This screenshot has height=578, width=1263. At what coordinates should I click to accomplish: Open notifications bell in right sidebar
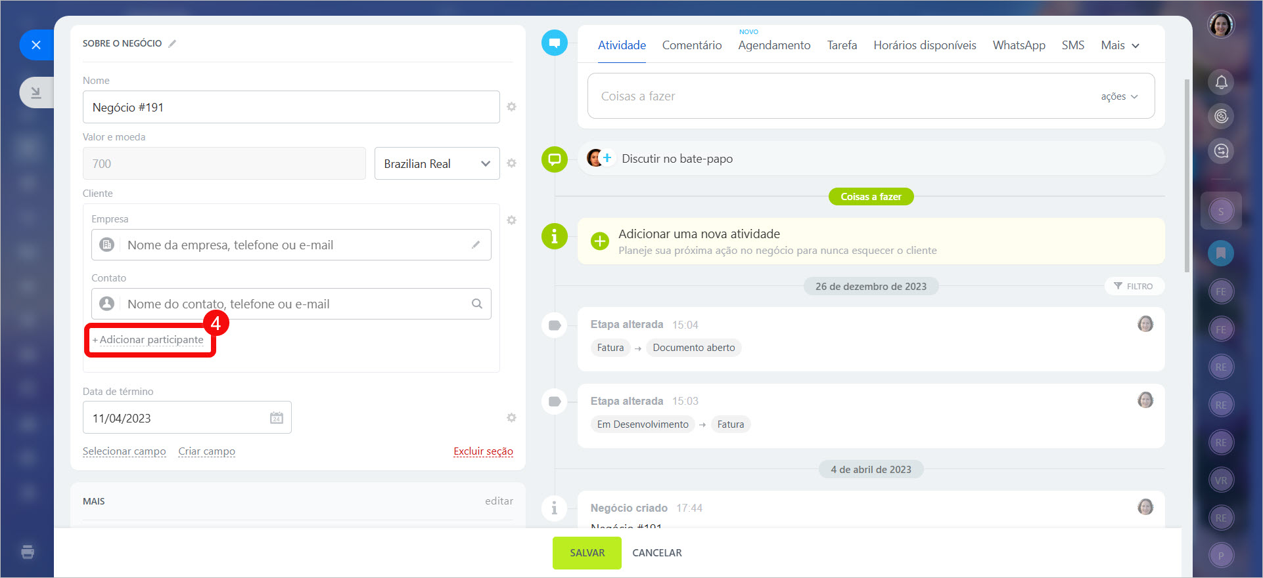point(1221,82)
